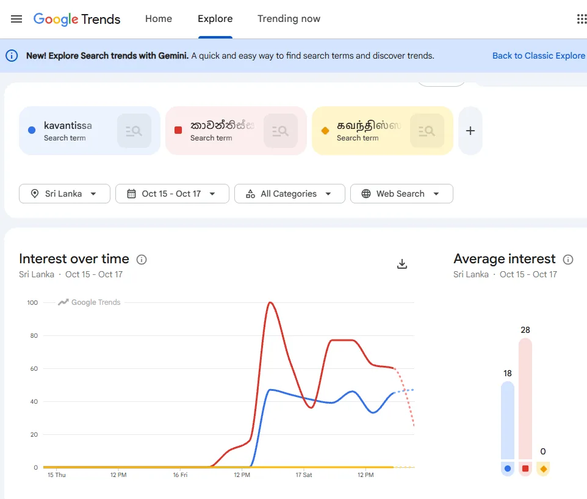This screenshot has height=499, width=587.
Task: Open the Web Search type dropdown
Action: click(402, 194)
